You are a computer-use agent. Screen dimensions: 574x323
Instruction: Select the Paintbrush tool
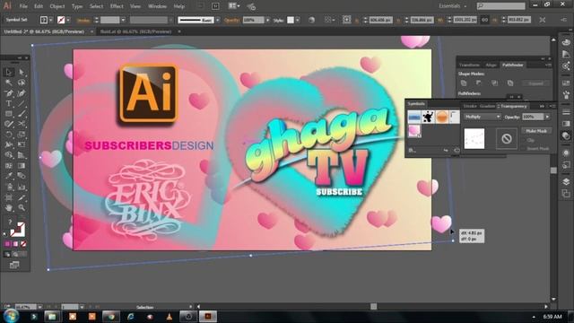(22, 114)
